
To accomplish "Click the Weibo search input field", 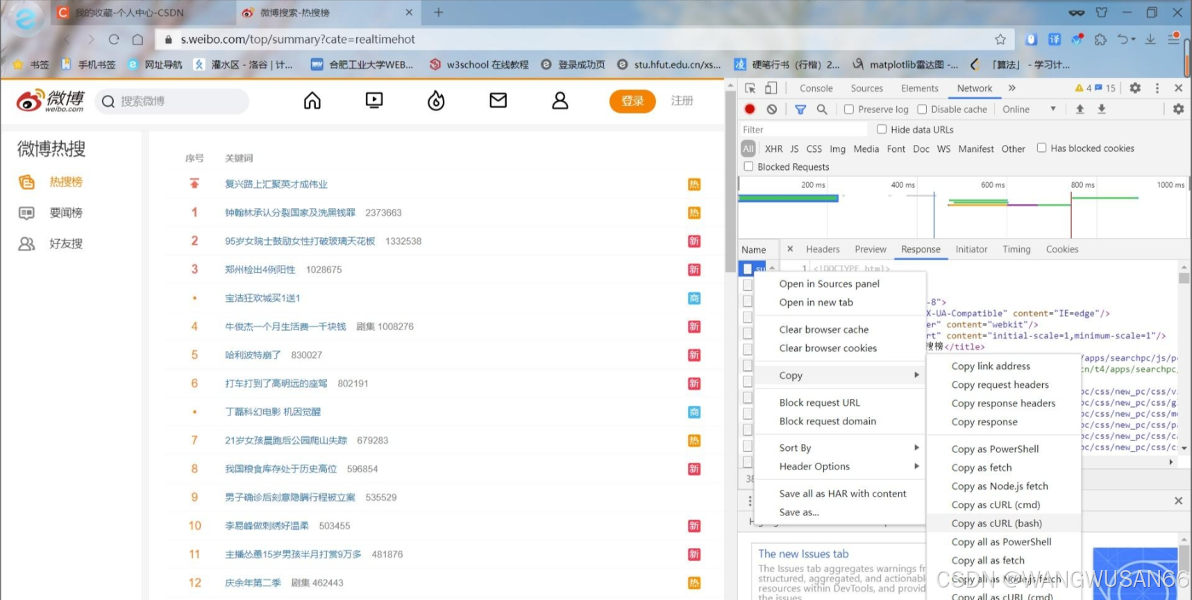I will (172, 101).
